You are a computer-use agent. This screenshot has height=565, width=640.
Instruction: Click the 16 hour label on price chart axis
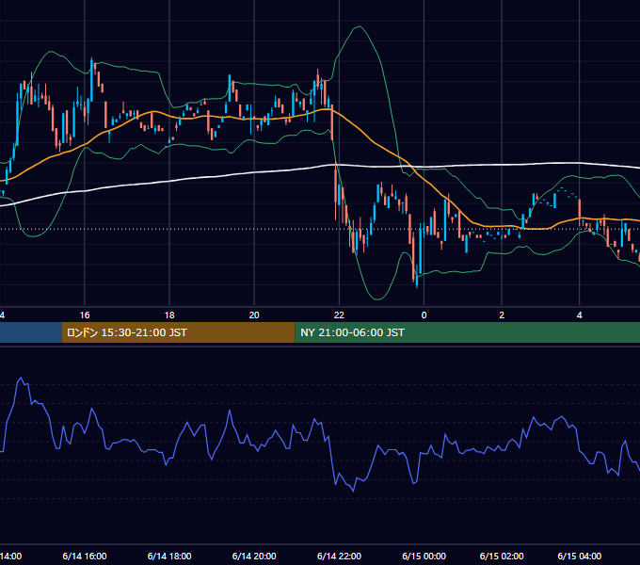[x=85, y=315]
